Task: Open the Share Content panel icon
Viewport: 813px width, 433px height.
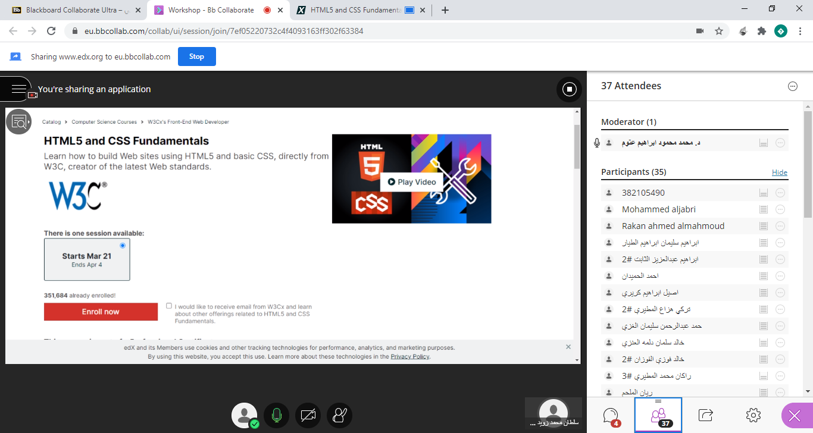Action: pos(706,415)
